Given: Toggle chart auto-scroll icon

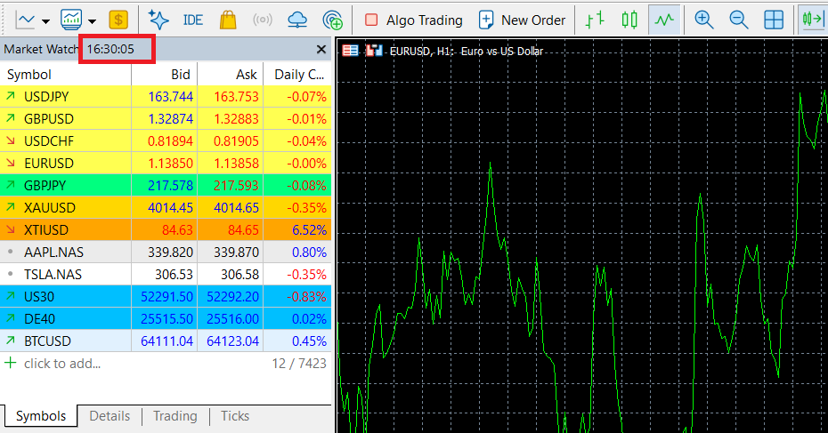Looking at the screenshot, I should 813,20.
